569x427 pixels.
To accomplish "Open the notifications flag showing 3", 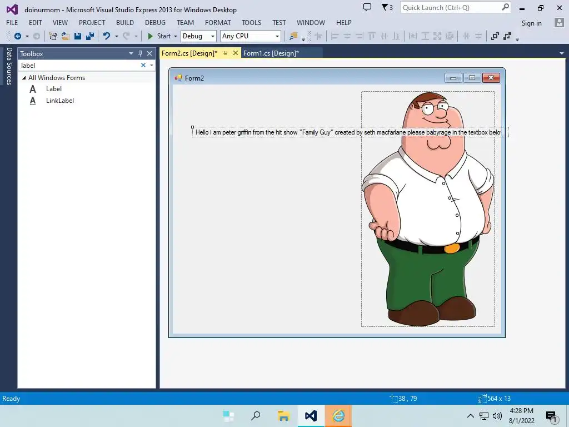I will (x=387, y=7).
